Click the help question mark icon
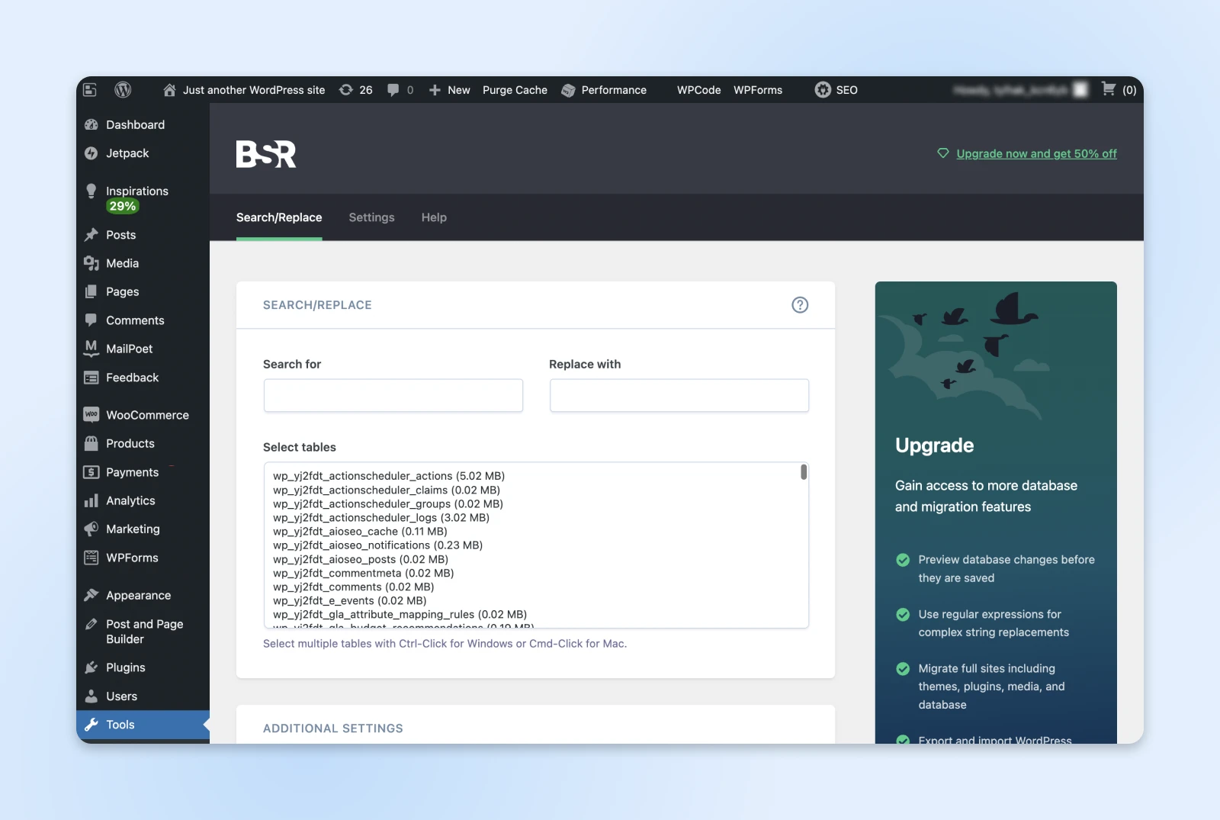The height and width of the screenshot is (820, 1220). click(x=800, y=305)
